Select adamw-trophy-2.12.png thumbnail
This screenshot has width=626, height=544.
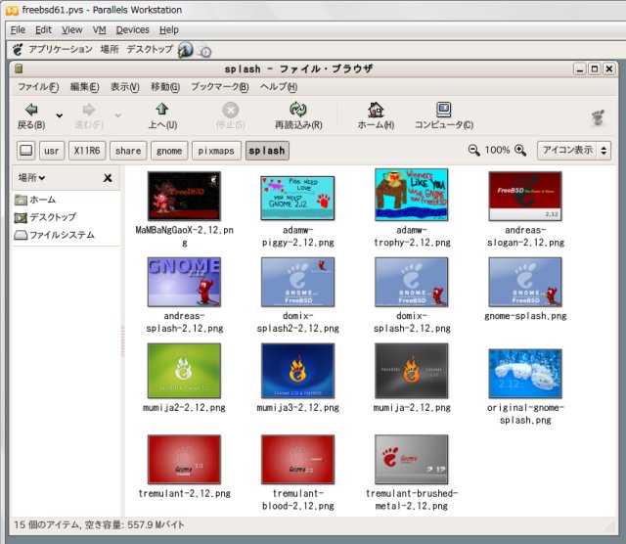[x=411, y=195]
